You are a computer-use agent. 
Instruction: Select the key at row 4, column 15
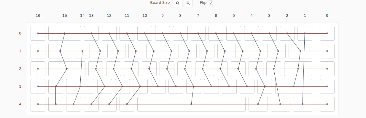pos(56,104)
